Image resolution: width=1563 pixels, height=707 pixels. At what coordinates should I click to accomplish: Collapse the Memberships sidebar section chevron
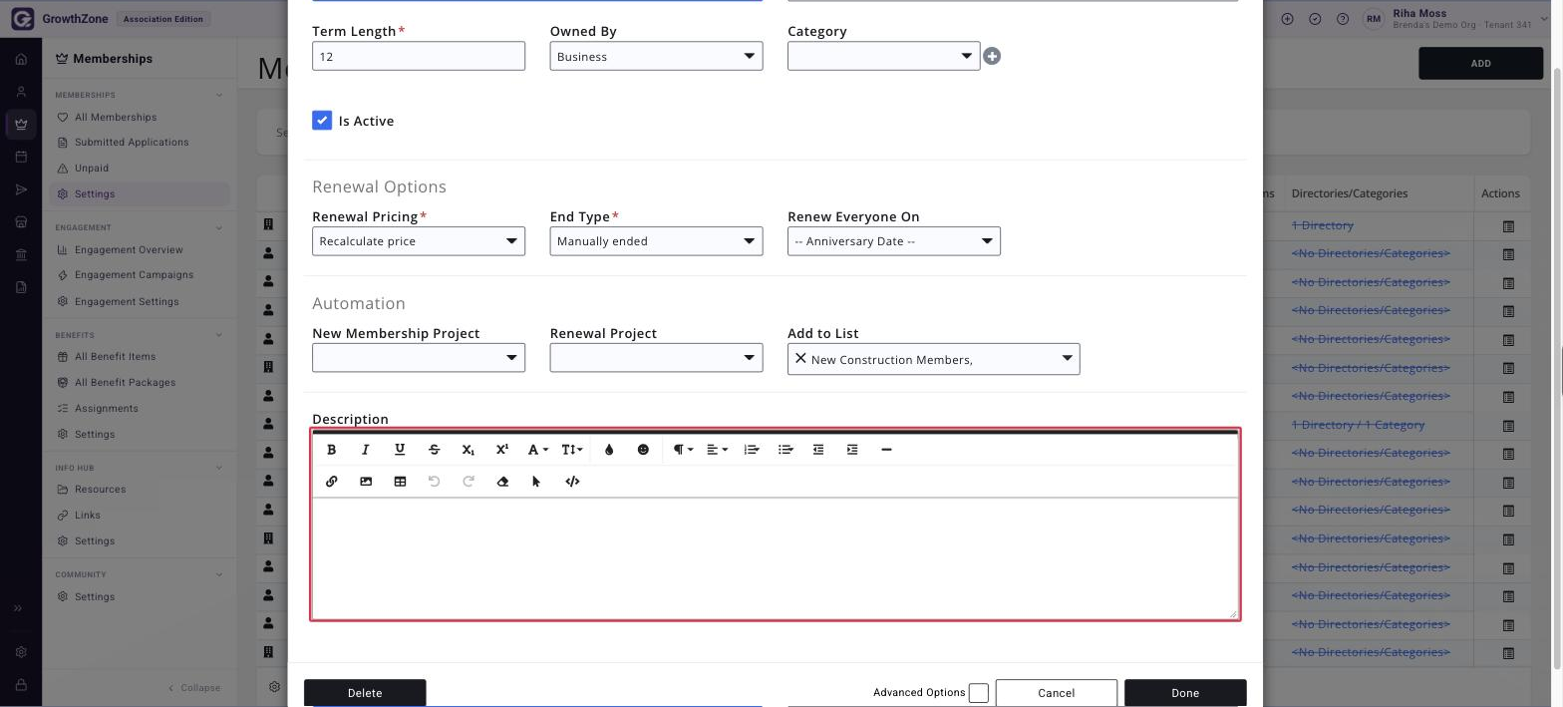click(219, 95)
